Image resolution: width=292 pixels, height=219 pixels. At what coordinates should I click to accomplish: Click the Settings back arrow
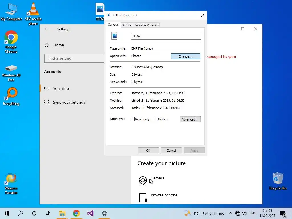tap(46, 29)
